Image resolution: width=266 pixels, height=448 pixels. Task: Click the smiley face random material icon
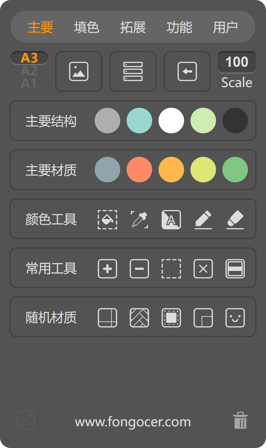click(x=235, y=318)
